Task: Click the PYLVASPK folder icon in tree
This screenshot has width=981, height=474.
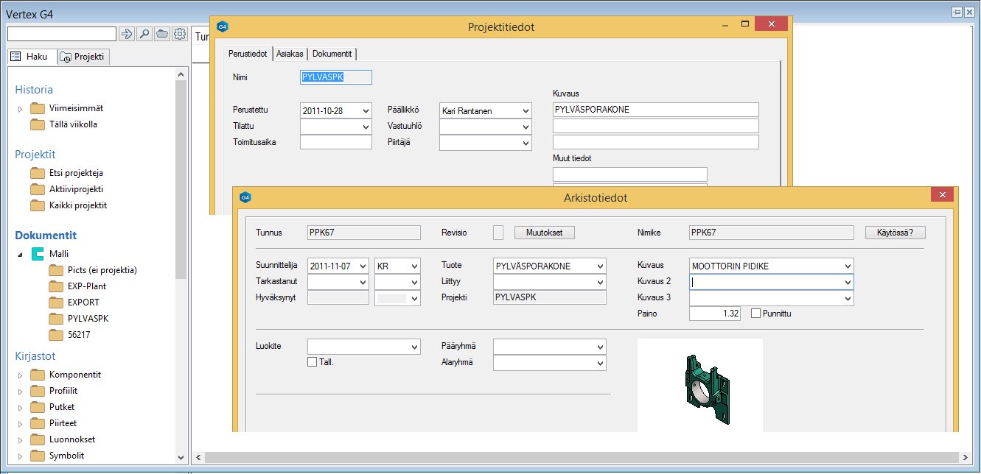Action: click(x=55, y=319)
